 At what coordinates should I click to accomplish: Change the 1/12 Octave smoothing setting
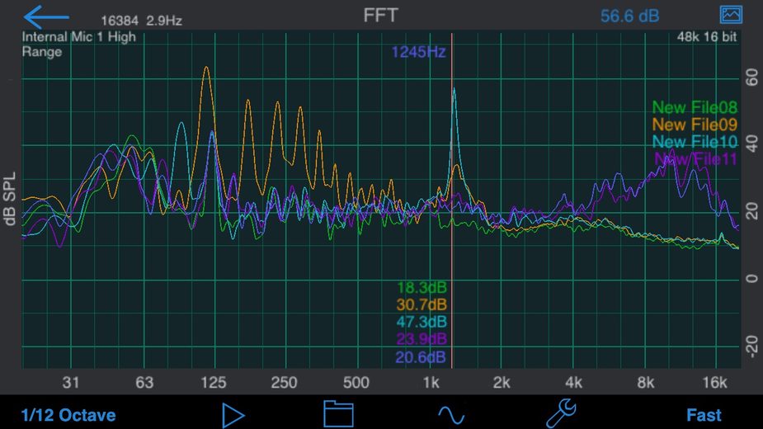coord(68,415)
